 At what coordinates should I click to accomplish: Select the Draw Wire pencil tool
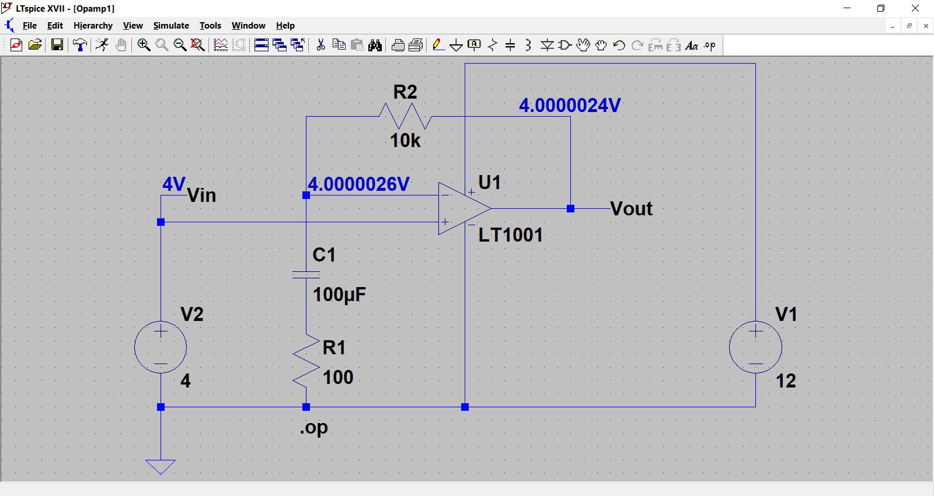(438, 45)
